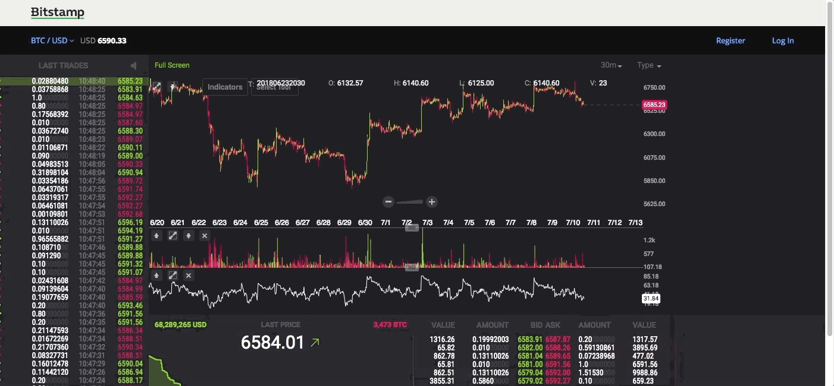This screenshot has height=386, width=834.
Task: Mute trade sound via speaker icon
Action: pos(133,65)
